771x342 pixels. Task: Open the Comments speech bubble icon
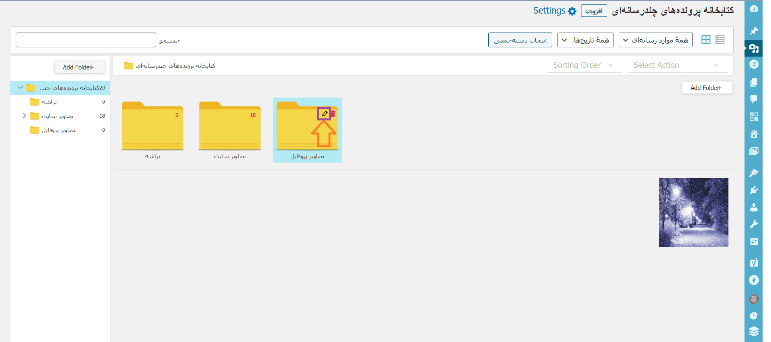point(754,99)
